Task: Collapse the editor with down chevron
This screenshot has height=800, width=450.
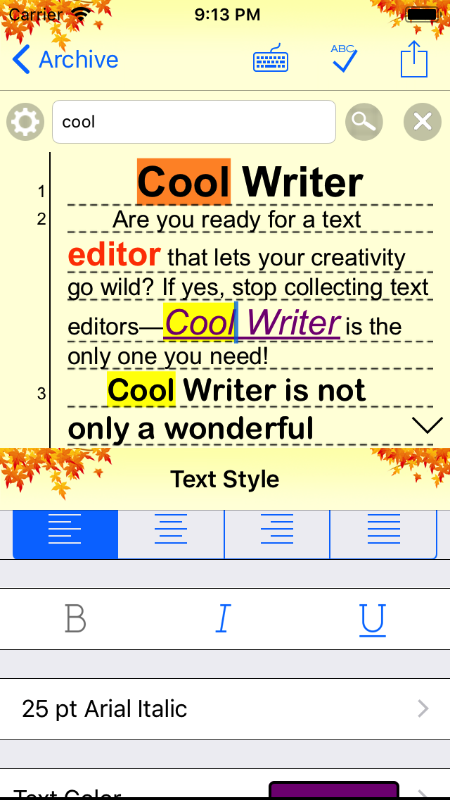Action: pos(427,425)
